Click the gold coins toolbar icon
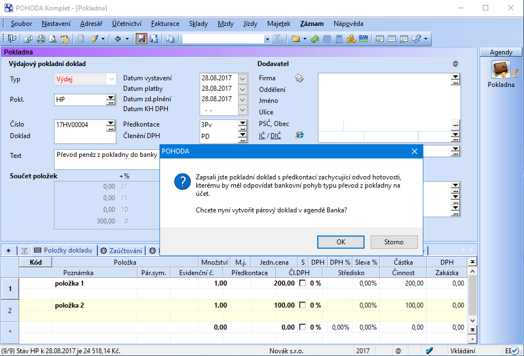Viewport: 524px width, 356px height. coord(351,39)
